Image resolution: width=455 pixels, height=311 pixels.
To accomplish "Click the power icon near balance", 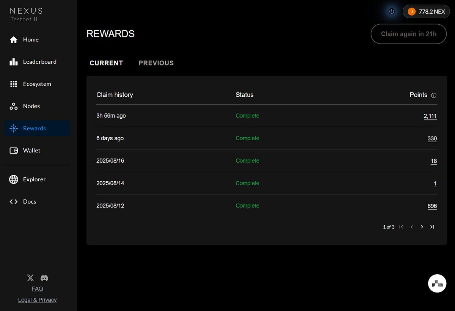I will point(392,11).
